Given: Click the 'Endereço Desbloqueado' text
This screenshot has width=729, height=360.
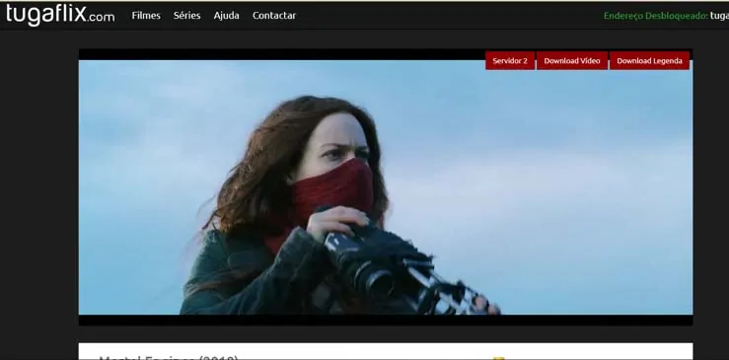Looking at the screenshot, I should tap(656, 16).
